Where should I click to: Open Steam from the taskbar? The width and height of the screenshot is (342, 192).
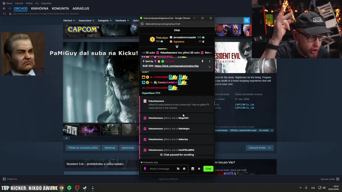point(85,188)
